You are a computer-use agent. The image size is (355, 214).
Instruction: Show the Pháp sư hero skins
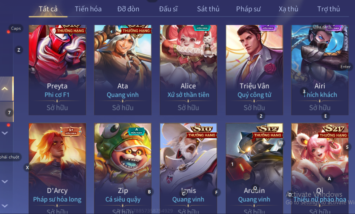point(248,9)
